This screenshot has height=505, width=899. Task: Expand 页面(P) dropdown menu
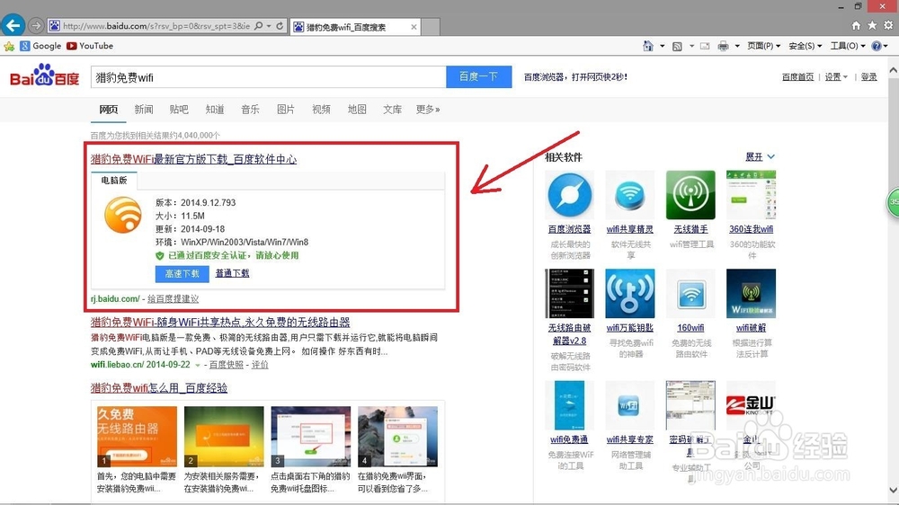click(x=763, y=46)
